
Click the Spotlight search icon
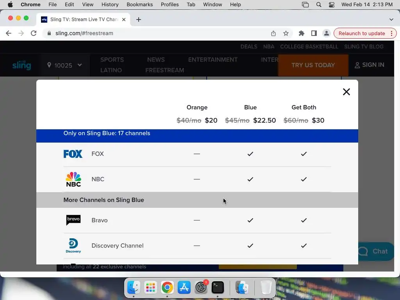pyautogui.click(x=319, y=5)
